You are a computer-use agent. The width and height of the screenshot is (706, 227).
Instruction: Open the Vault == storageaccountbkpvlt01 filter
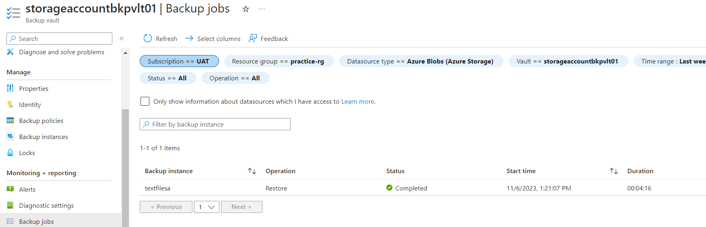(568, 61)
